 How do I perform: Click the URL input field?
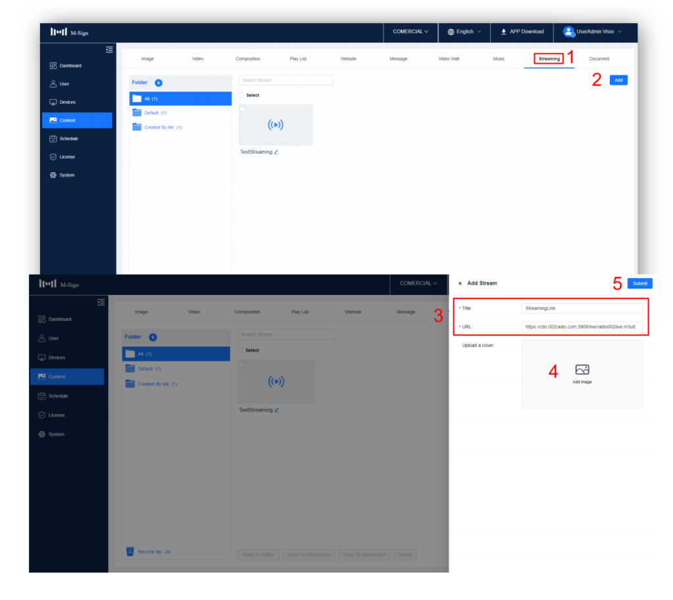(x=582, y=327)
